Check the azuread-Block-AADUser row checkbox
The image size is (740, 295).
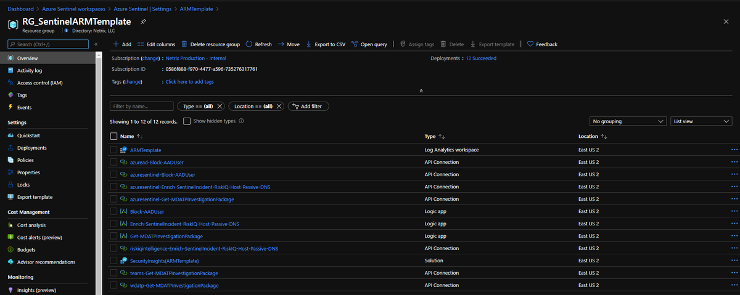113,162
